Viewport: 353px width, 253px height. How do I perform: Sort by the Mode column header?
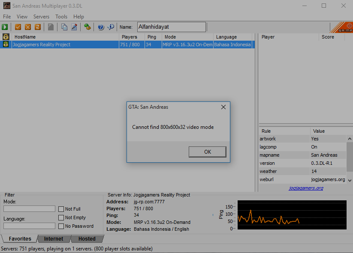click(x=187, y=37)
